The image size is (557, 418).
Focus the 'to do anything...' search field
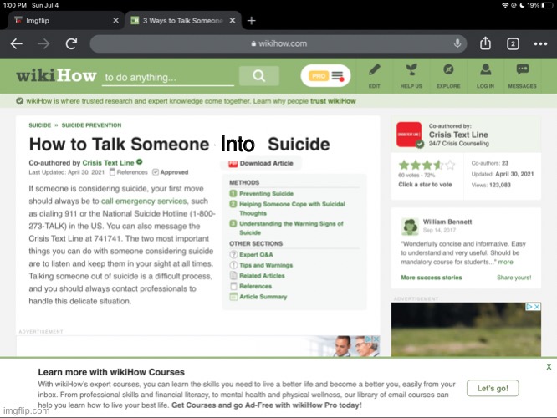167,78
